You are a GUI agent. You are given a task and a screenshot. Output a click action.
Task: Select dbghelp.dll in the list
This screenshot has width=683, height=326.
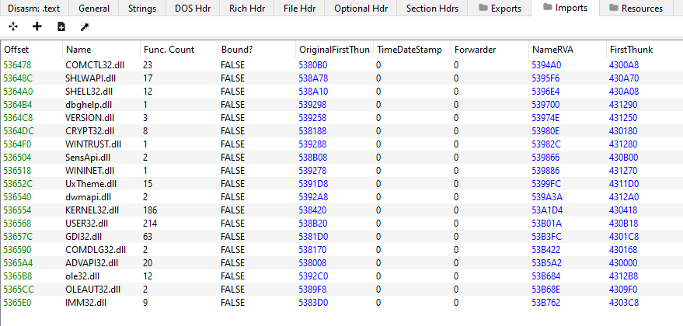(x=342, y=105)
